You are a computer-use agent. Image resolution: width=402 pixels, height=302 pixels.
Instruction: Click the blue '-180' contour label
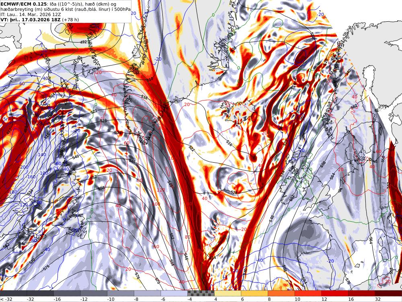coord(12,192)
